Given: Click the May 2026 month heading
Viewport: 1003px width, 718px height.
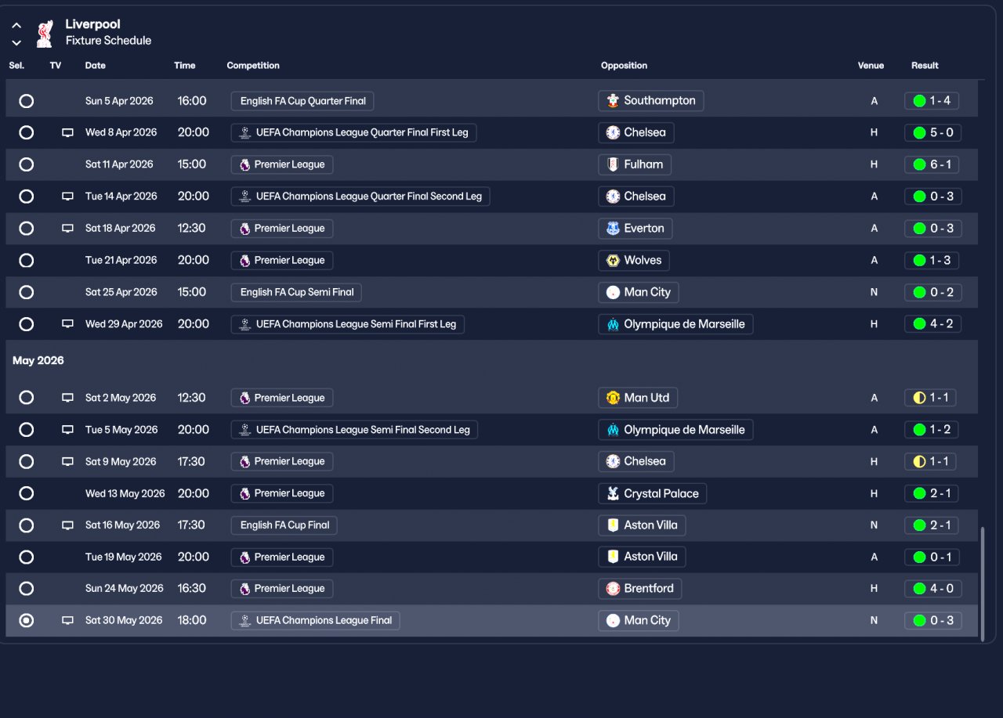Looking at the screenshot, I should point(38,361).
